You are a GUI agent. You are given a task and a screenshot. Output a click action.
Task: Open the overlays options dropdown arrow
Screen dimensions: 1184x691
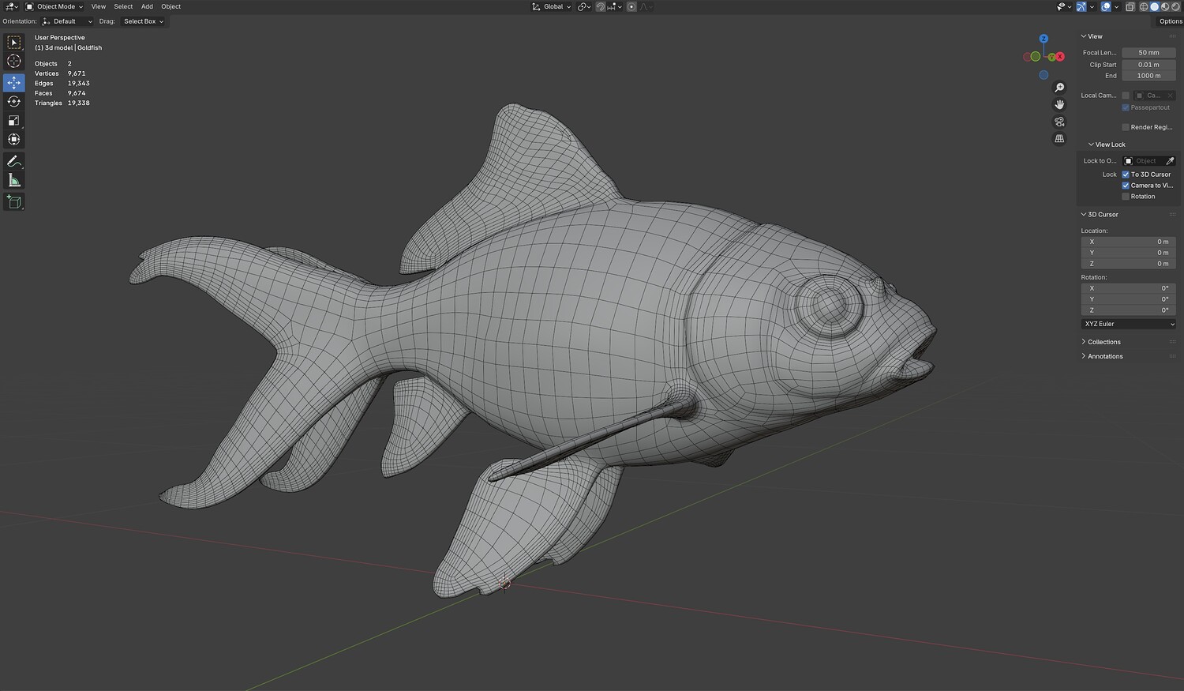pos(1116,6)
